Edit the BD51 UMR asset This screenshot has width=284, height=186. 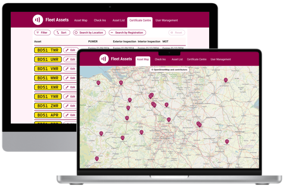(70, 59)
